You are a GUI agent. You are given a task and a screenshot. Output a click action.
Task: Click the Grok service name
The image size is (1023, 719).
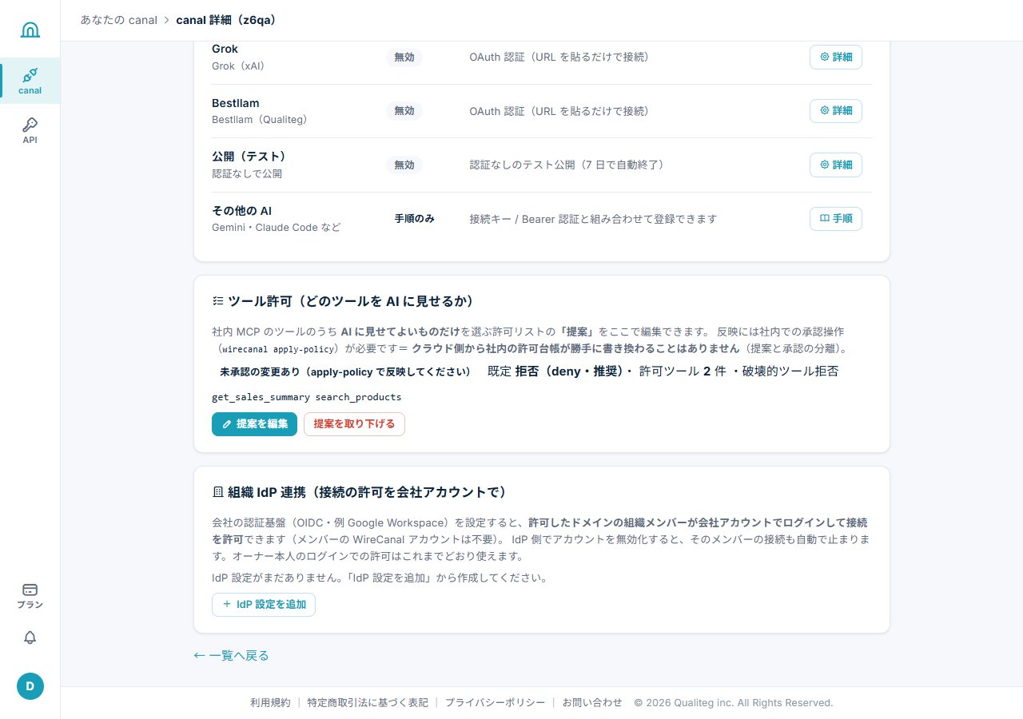click(x=225, y=49)
